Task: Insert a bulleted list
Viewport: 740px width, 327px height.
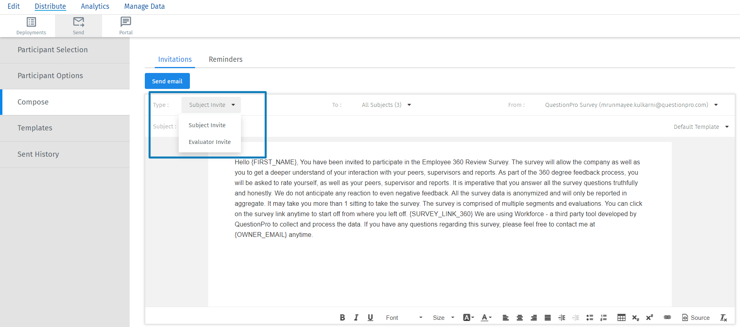Action: (x=590, y=317)
